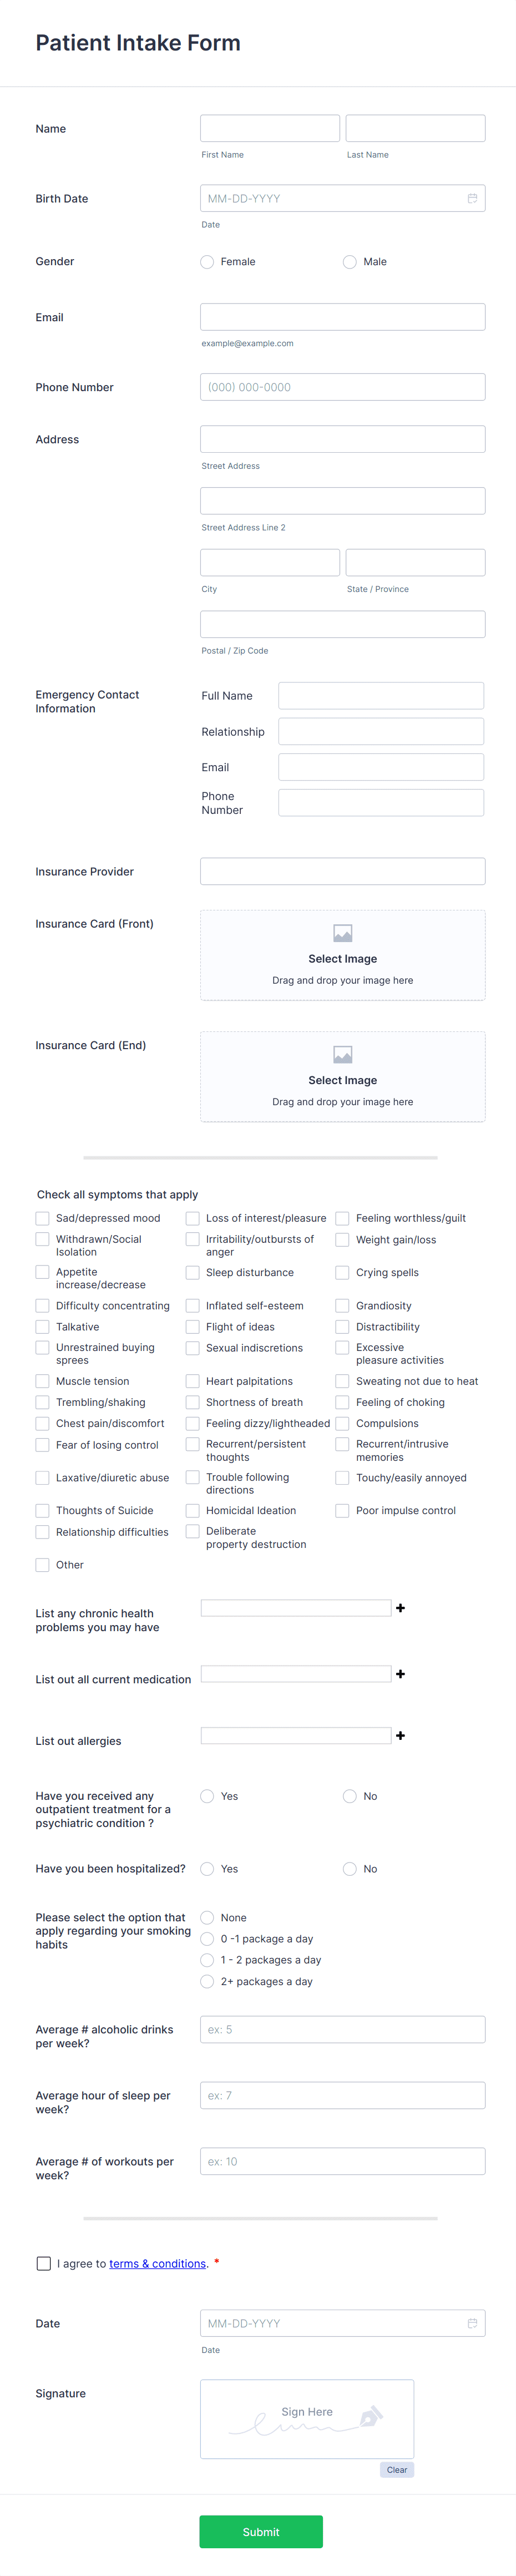Viewport: 516px width, 2576px height.
Task: Click the plus icon to add another chronic health problem
Action: click(x=400, y=1607)
